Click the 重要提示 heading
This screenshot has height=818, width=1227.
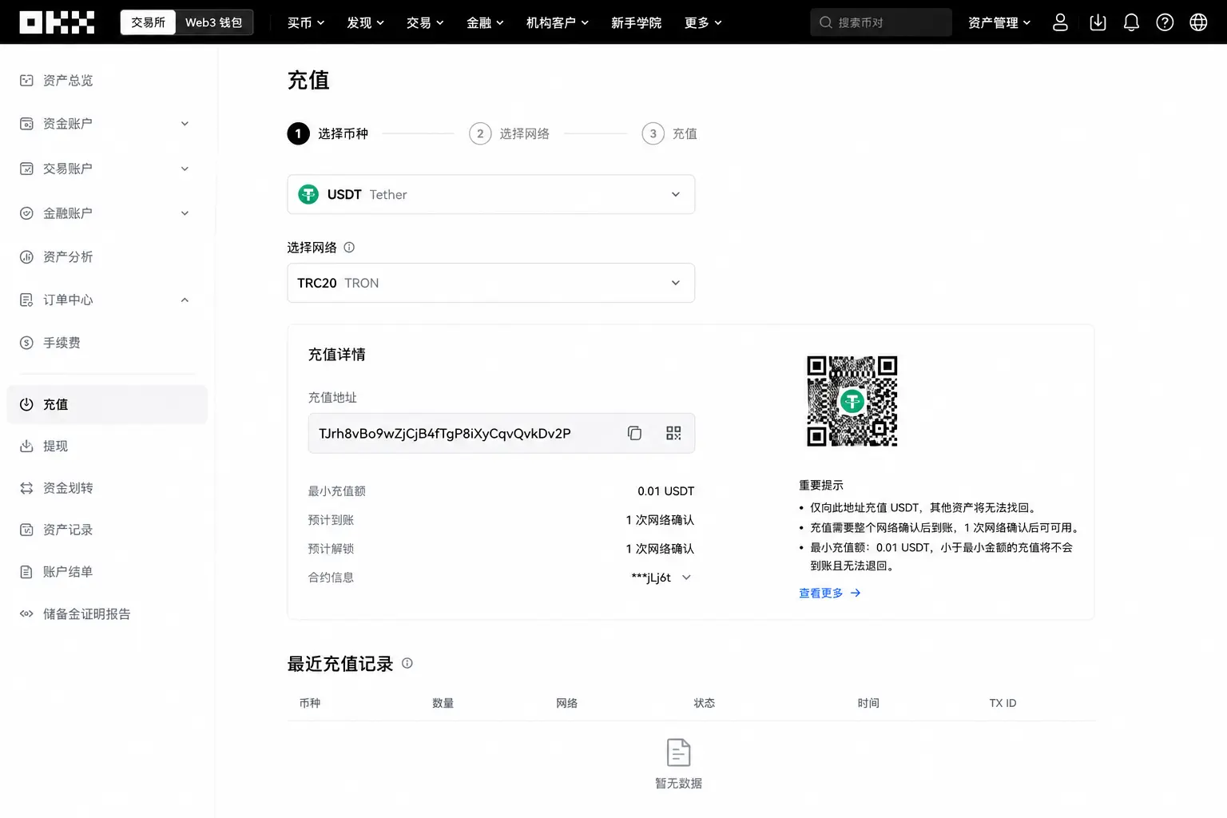[821, 485]
